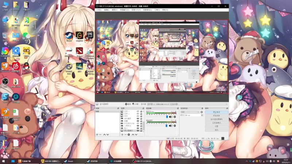Open Steam shortcut icon on the desktop
Screen dimensions: 292x164
(69, 36)
